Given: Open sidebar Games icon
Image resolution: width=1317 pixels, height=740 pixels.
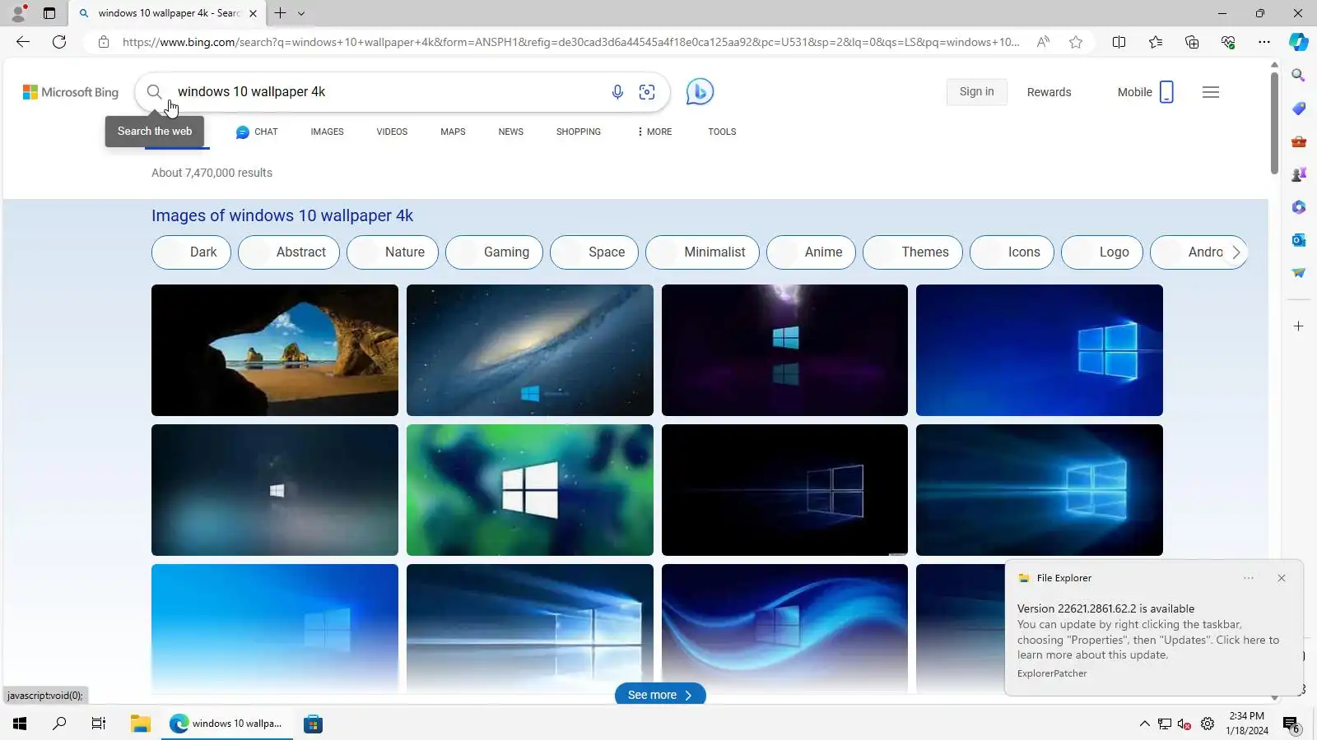Looking at the screenshot, I should coord(1299,174).
